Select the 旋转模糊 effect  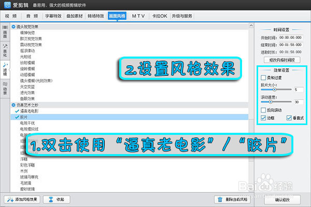coord(27,68)
